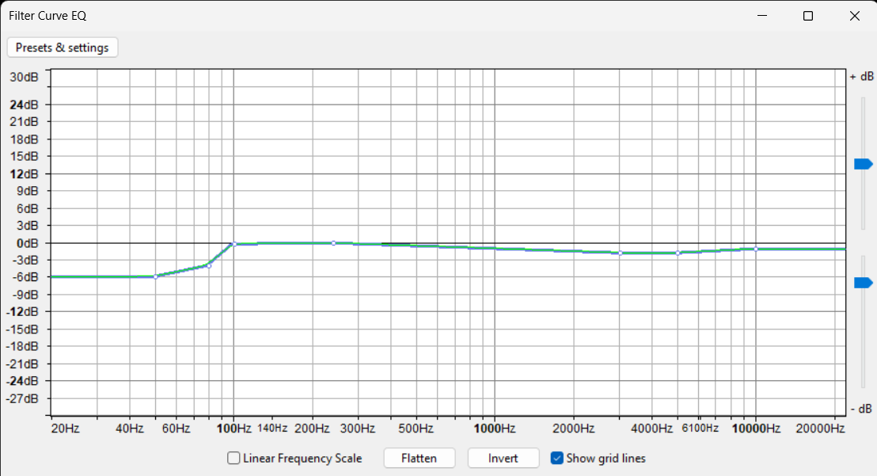This screenshot has width=877, height=476.
Task: Select the curve point near 3000Hz
Action: tap(620, 253)
